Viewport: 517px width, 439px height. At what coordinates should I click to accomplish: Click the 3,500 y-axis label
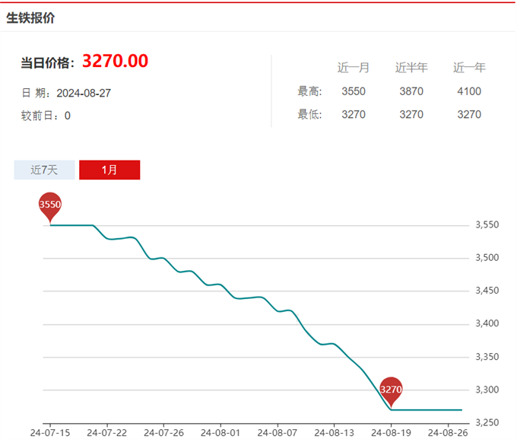(x=487, y=258)
